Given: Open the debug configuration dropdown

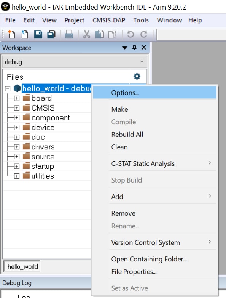Looking at the screenshot, I should (x=75, y=62).
